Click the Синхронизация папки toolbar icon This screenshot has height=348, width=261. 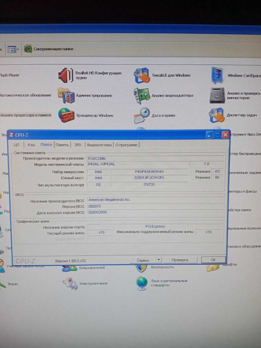pos(28,49)
